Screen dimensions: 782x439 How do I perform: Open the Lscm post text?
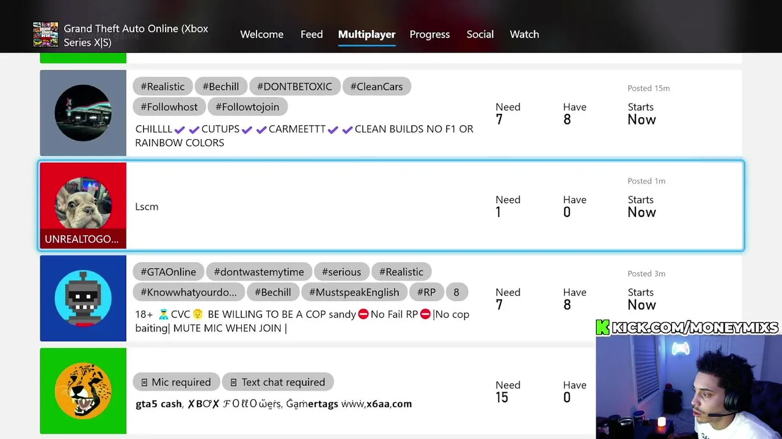(x=147, y=207)
